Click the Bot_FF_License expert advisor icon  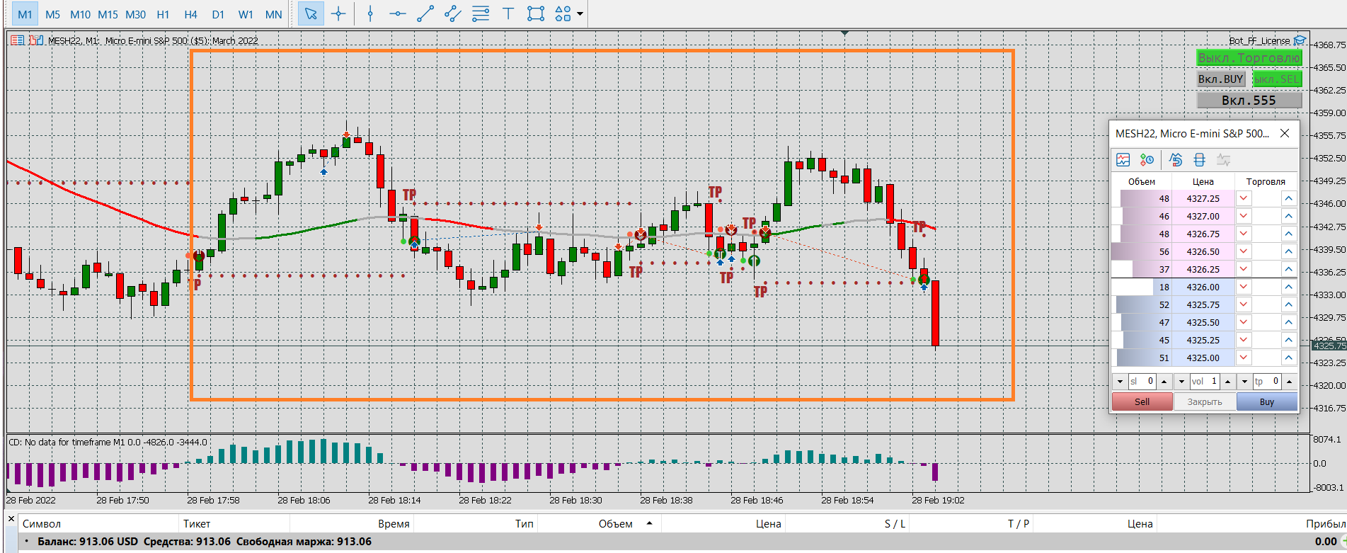pyautogui.click(x=1300, y=40)
